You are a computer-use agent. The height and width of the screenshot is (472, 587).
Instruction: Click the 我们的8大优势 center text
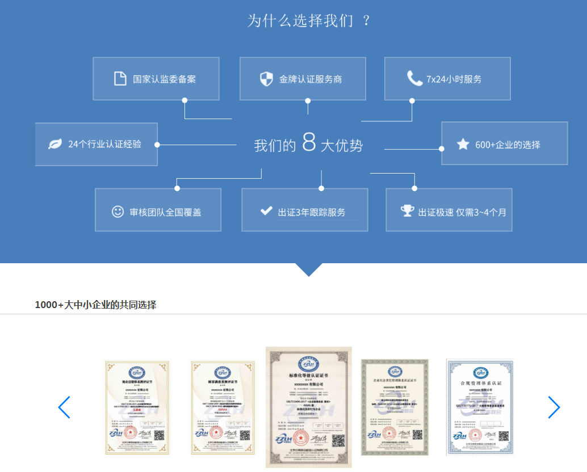[x=308, y=145]
